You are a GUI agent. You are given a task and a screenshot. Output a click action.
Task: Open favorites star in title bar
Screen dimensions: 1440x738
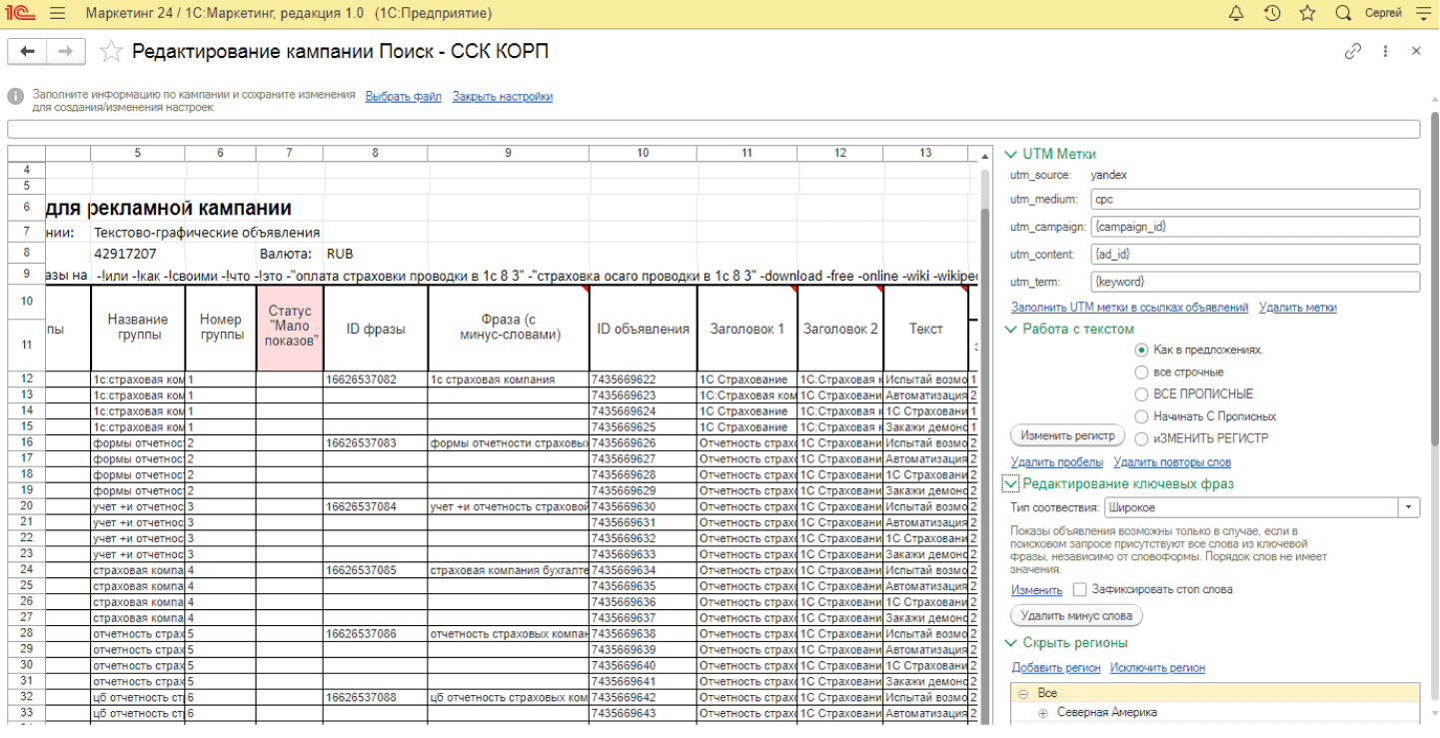(x=1307, y=14)
